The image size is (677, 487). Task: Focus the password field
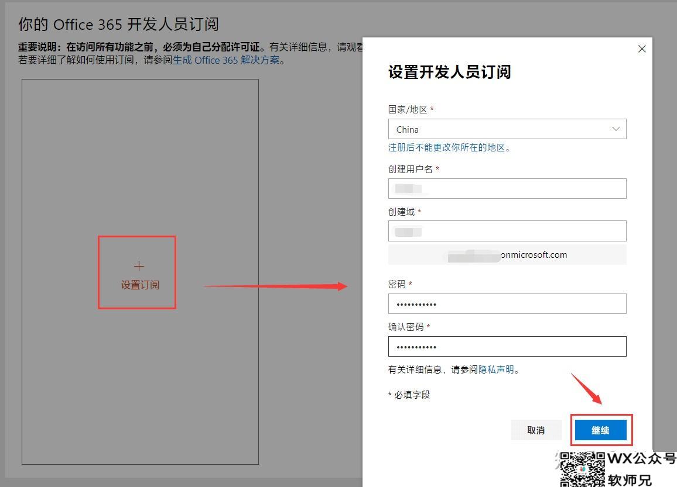507,304
